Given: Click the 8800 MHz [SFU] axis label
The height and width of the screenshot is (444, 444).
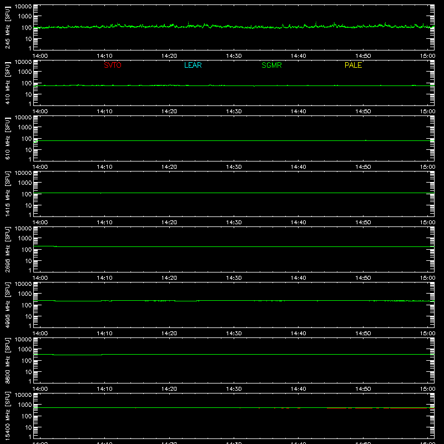Looking at the screenshot, I should [7, 361].
